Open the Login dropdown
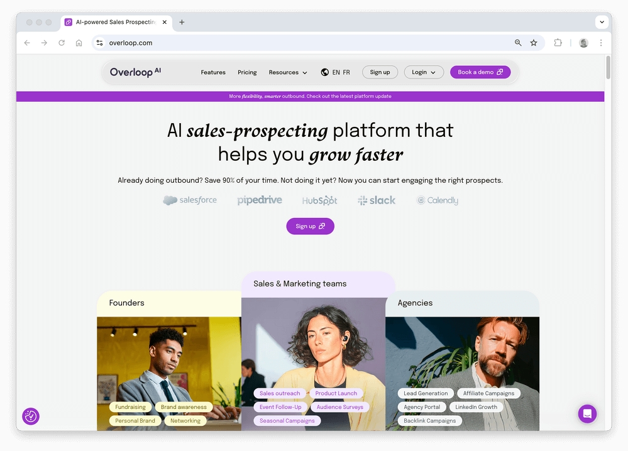628x451 pixels. point(423,72)
